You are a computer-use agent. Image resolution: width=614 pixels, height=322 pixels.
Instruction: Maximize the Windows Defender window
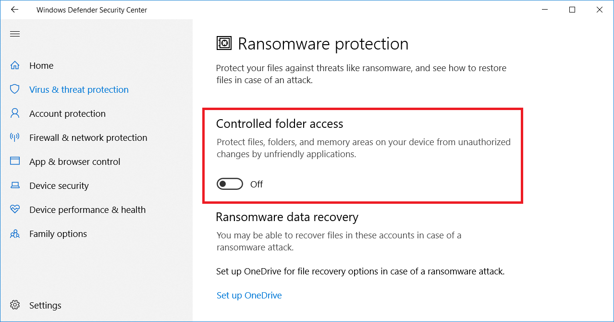(x=572, y=10)
